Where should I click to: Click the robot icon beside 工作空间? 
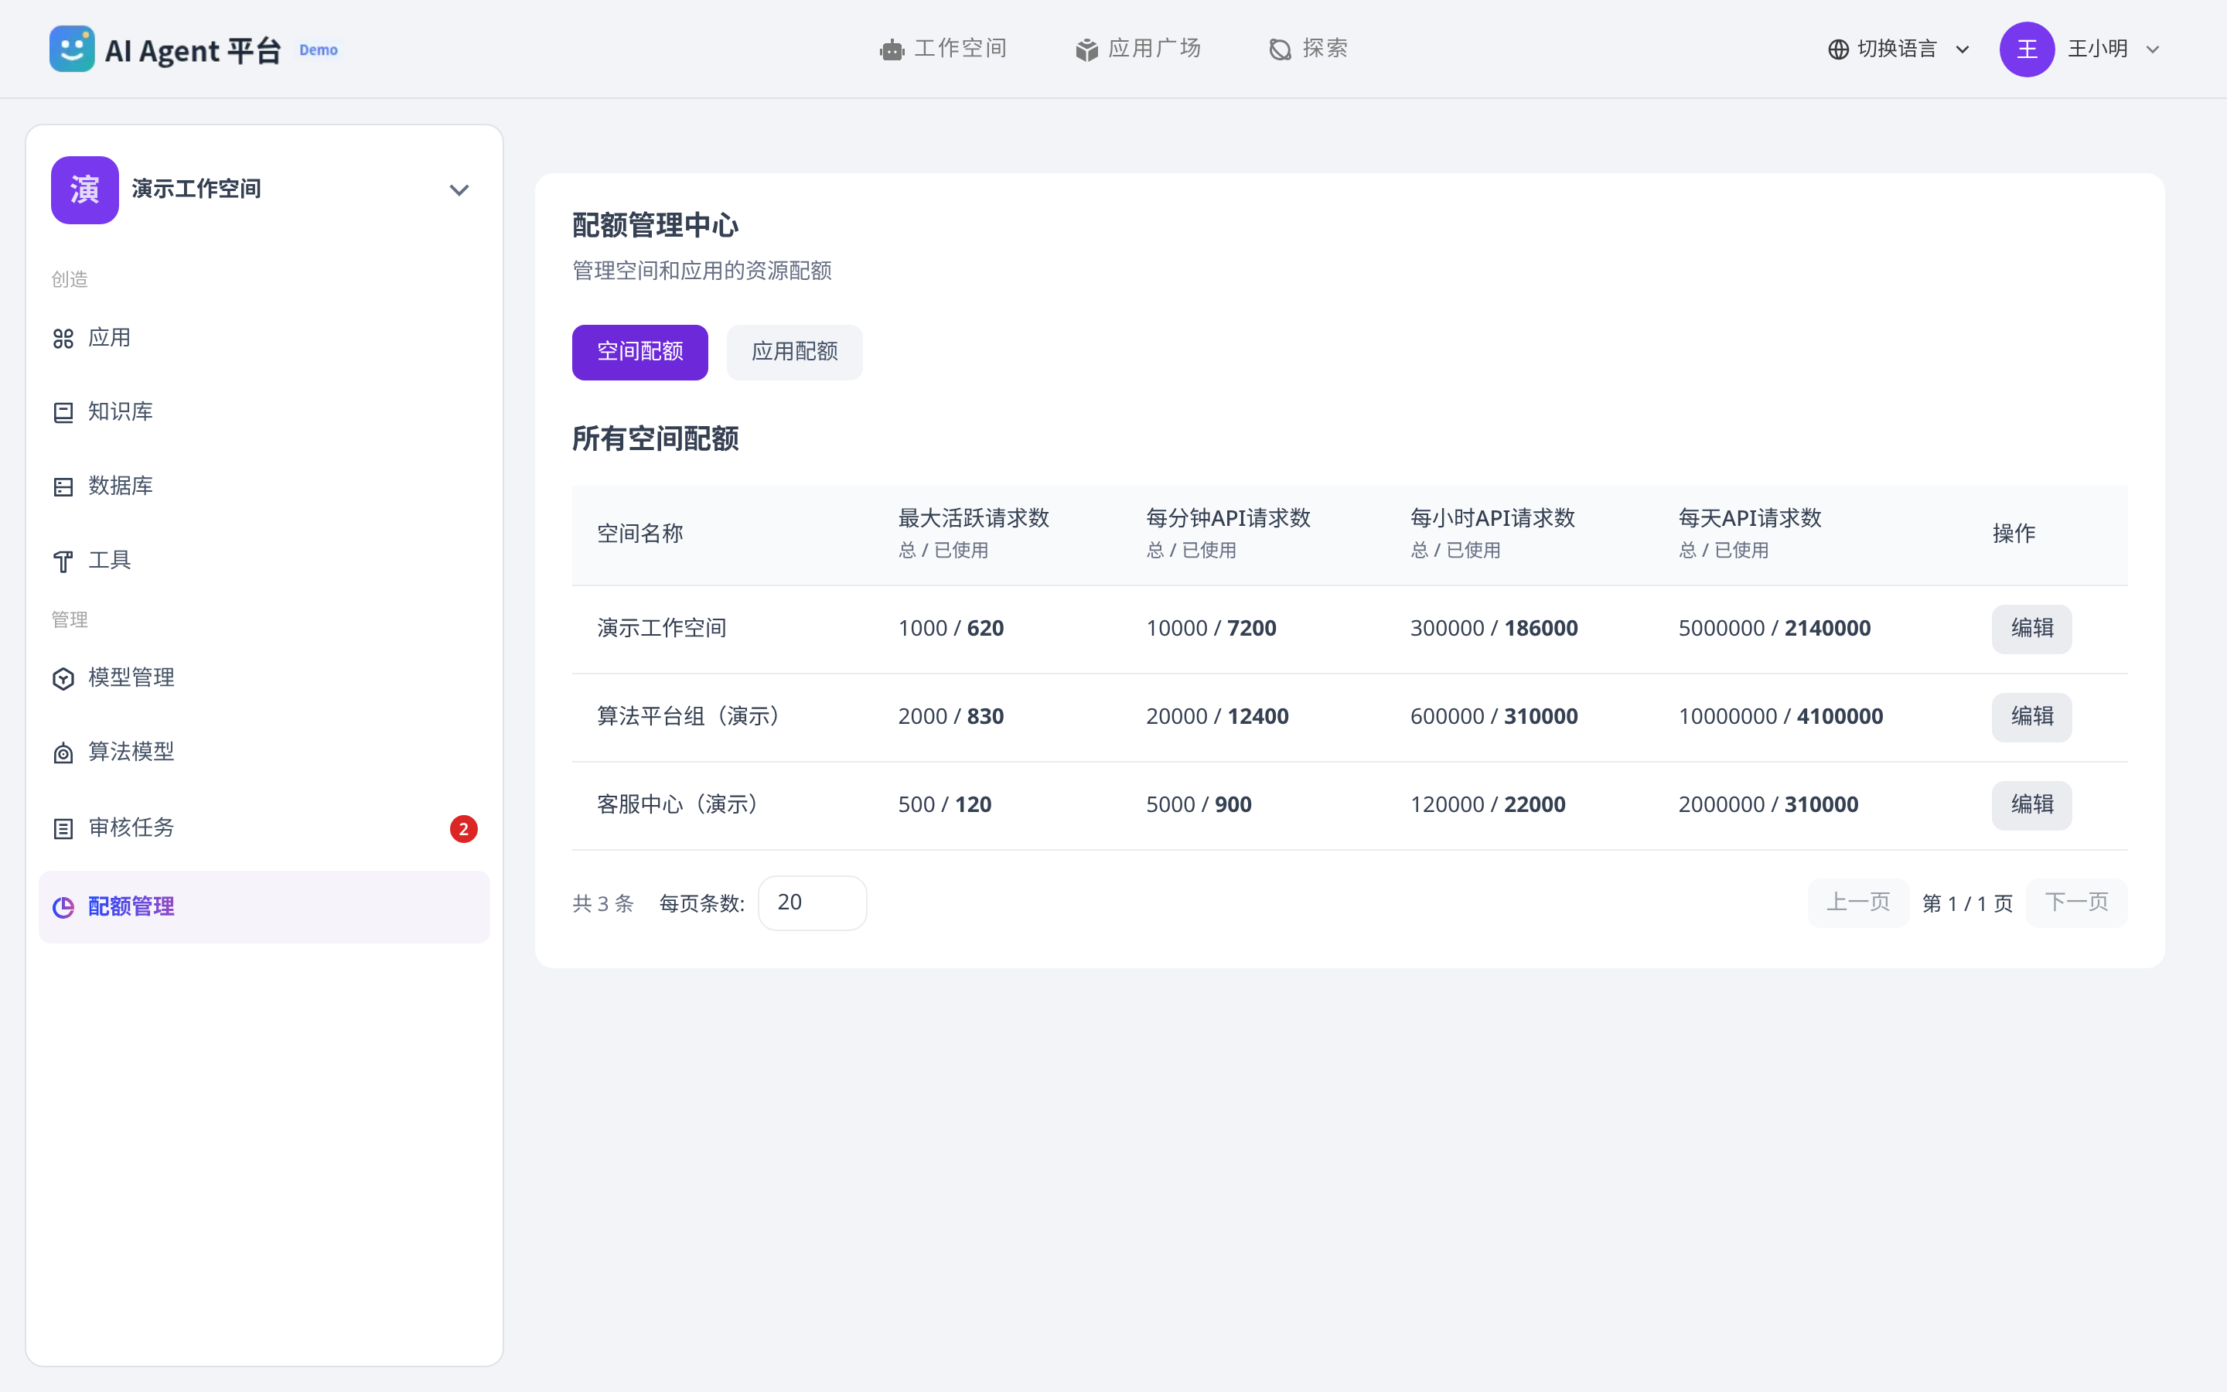point(892,49)
